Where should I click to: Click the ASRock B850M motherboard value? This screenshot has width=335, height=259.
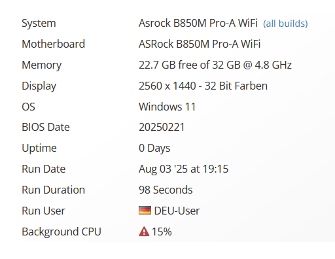(200, 44)
